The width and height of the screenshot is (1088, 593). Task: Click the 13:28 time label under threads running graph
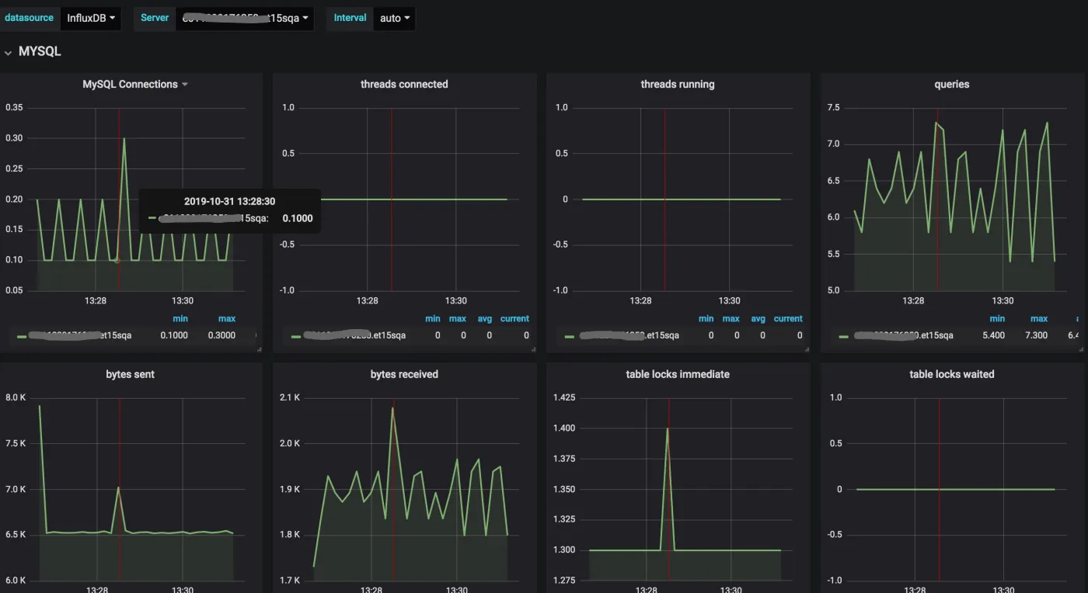click(640, 300)
